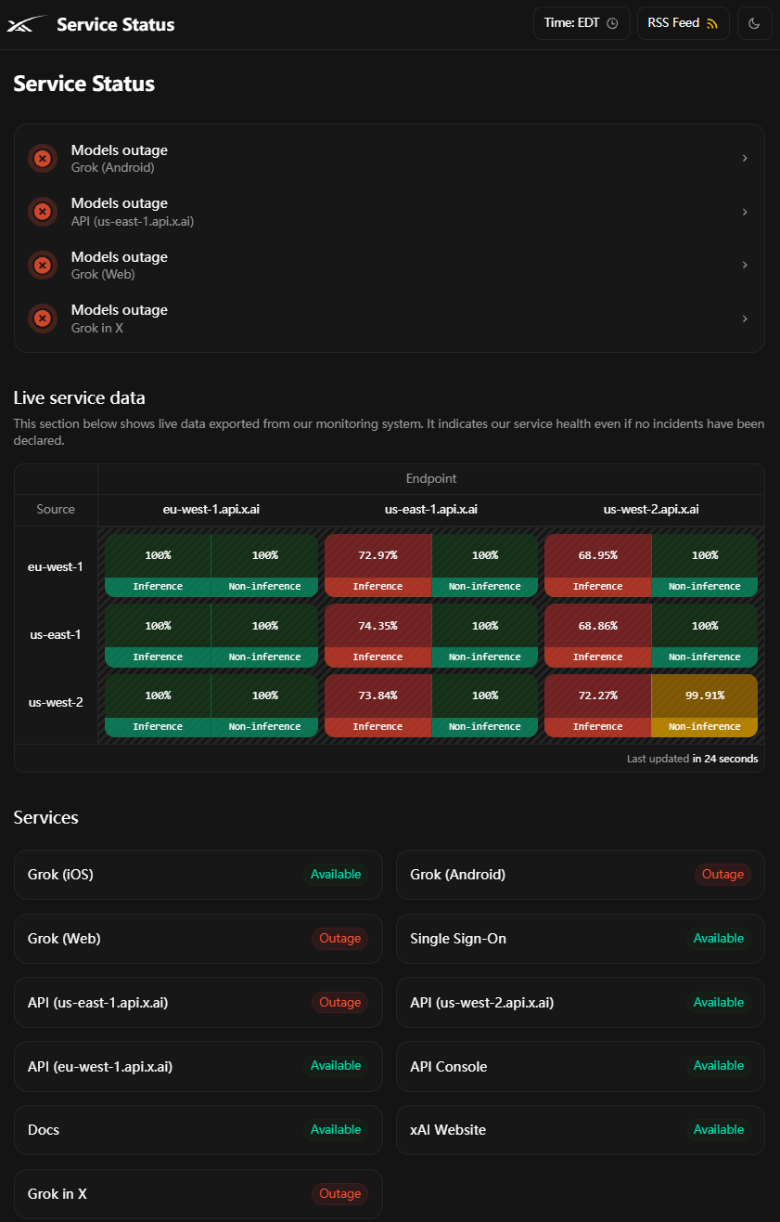780x1222 pixels.
Task: Switch time zone via Time: EDT button
Action: [x=582, y=23]
